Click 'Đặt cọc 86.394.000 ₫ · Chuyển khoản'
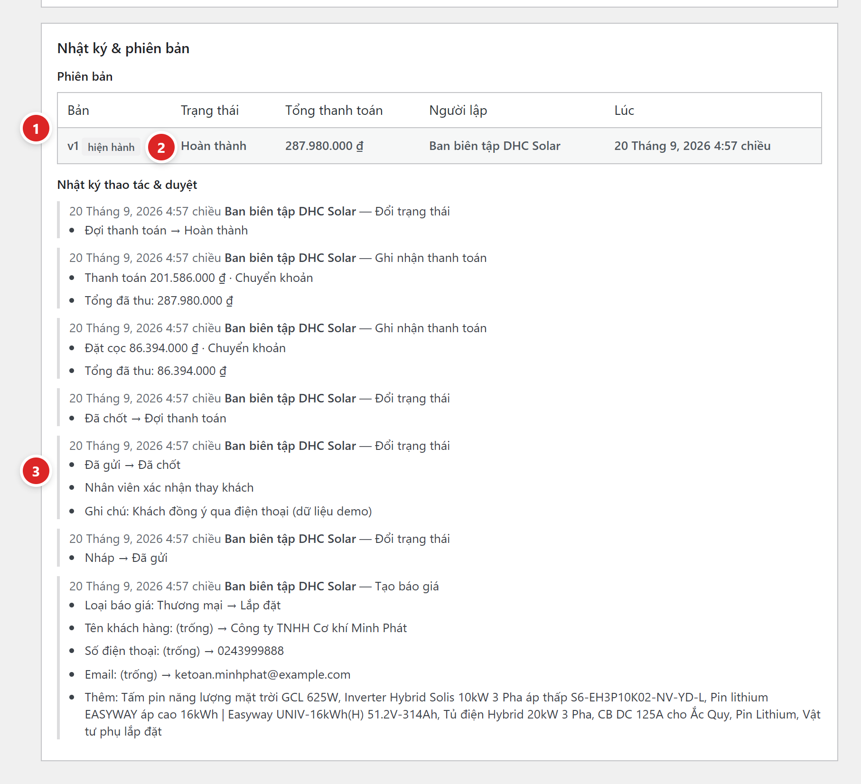This screenshot has height=784, width=861. pos(185,348)
